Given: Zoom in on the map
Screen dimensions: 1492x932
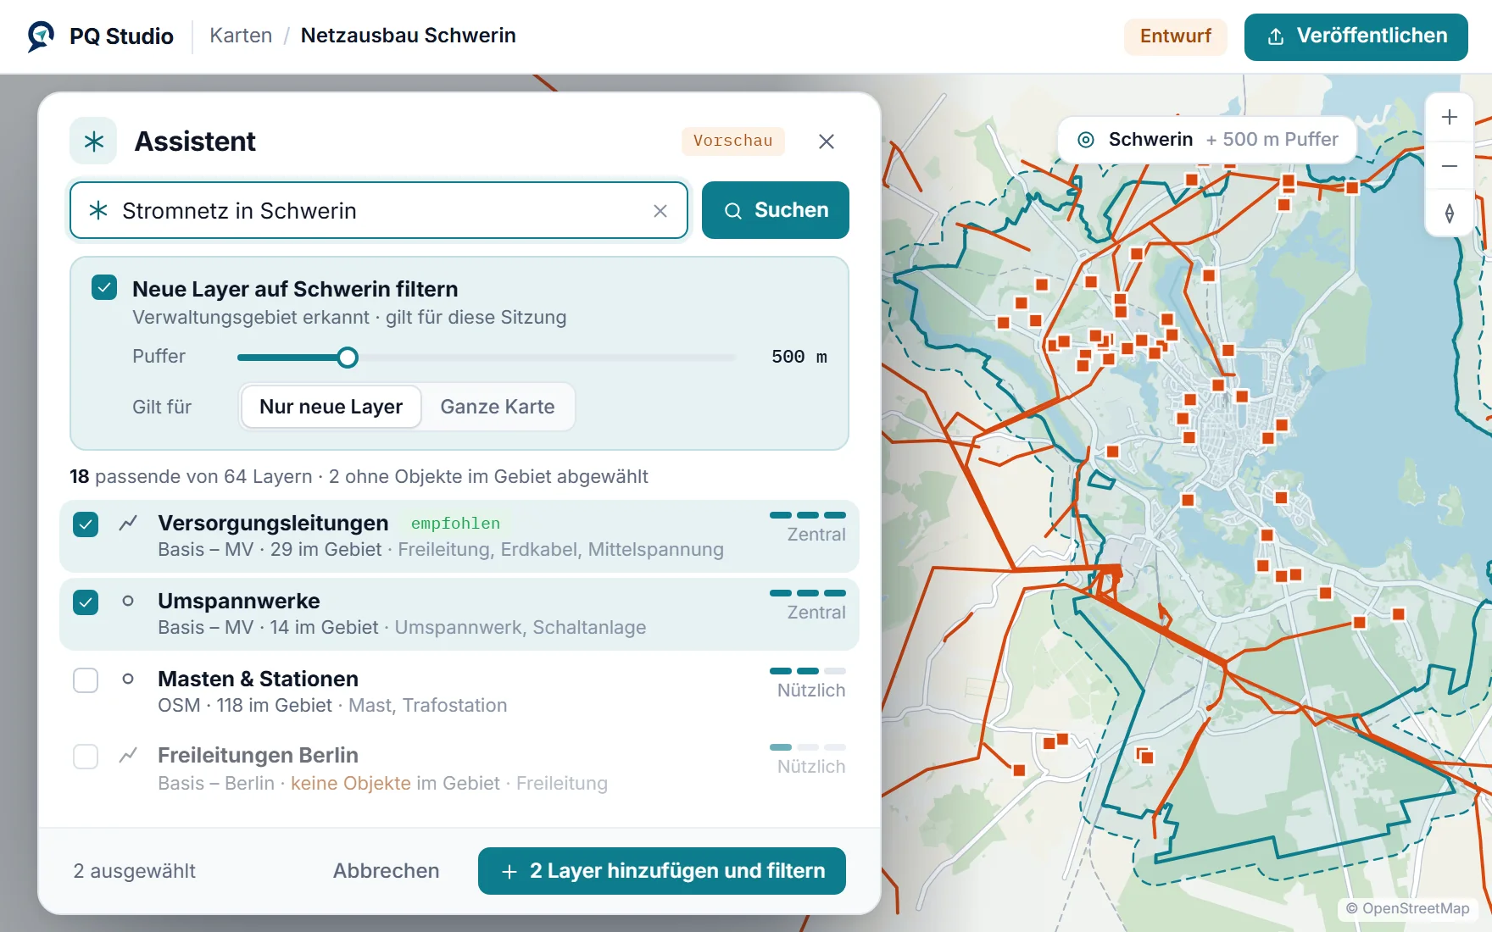Looking at the screenshot, I should pos(1450,117).
